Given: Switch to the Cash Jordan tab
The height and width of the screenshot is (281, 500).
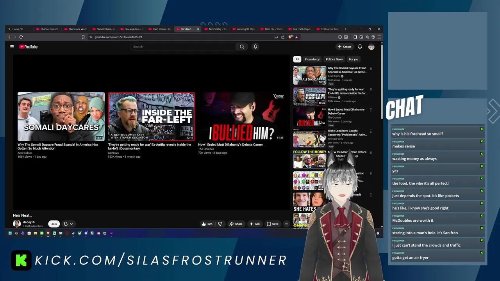Looking at the screenshot, I should tap(159, 29).
